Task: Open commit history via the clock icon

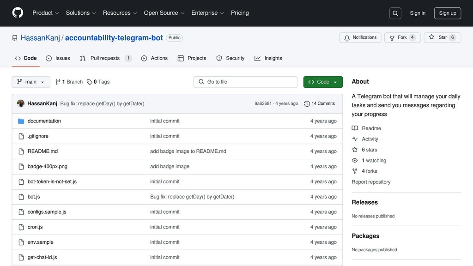Action: point(307,103)
